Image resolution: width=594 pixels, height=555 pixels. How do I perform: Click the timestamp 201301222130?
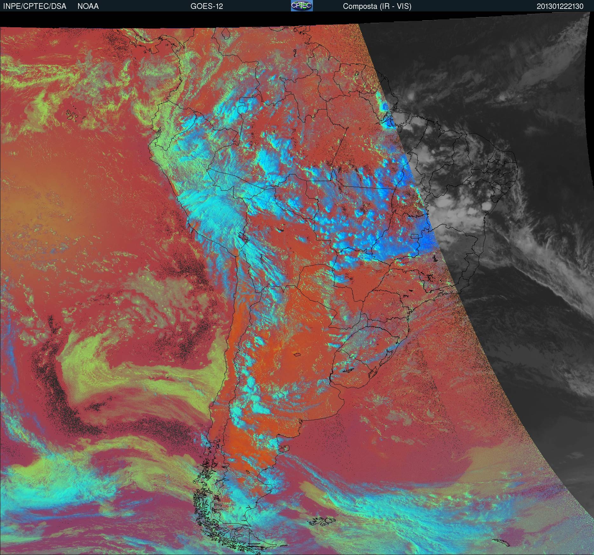pyautogui.click(x=560, y=6)
